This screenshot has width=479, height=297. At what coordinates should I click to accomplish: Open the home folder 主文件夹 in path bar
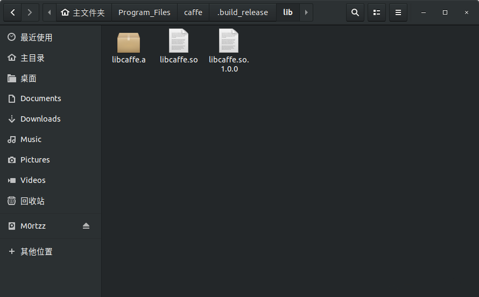pyautogui.click(x=84, y=12)
